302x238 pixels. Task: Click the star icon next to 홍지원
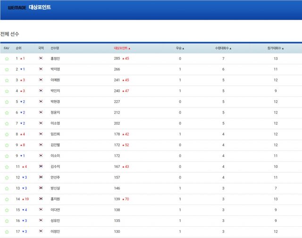coord(7,199)
